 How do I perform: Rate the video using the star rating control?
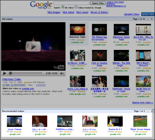pyautogui.click(x=41, y=85)
